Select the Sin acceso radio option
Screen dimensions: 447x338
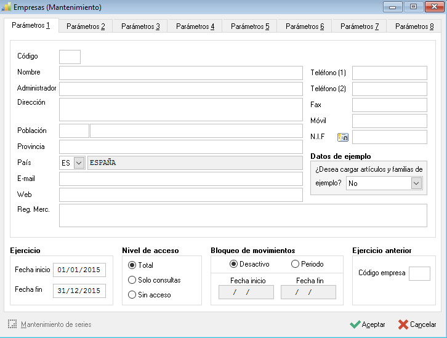click(132, 294)
